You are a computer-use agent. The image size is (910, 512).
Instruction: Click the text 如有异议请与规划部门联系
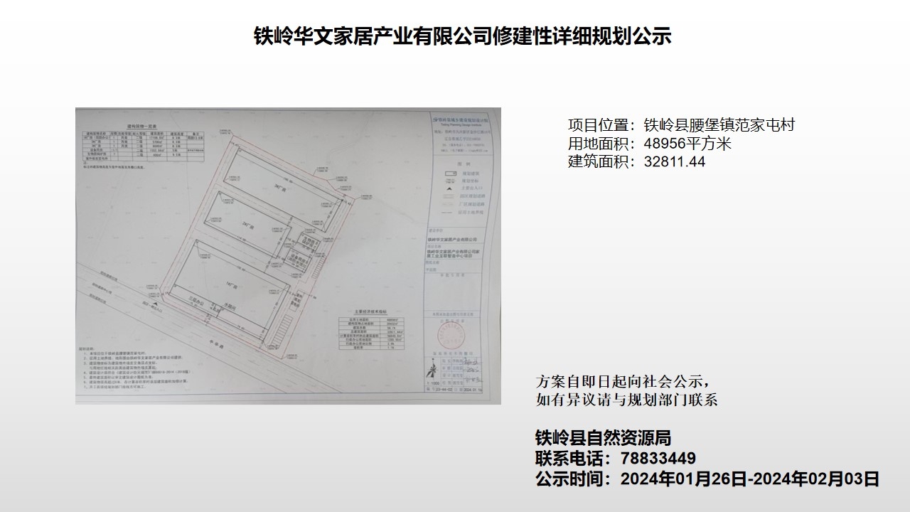coord(627,400)
